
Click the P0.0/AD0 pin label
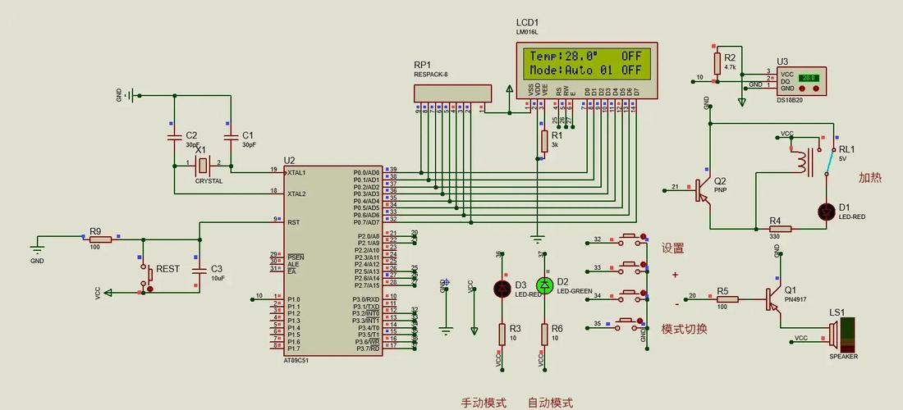(366, 172)
